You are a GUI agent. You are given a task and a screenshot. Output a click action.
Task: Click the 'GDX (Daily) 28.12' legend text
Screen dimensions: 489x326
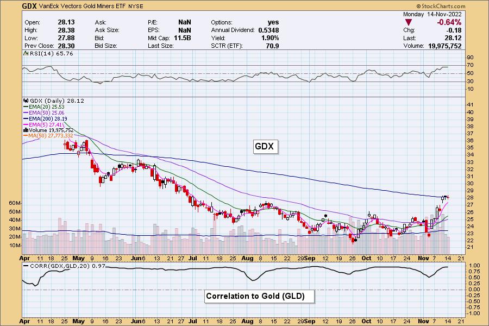[x=57, y=101]
